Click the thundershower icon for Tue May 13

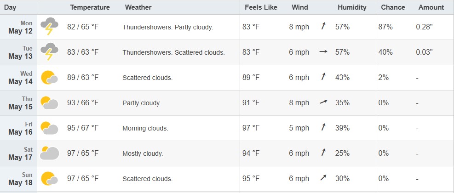coord(49,51)
